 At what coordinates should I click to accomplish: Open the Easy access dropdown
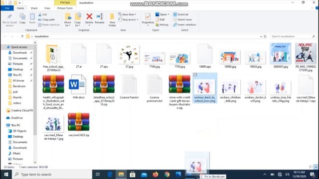click(x=128, y=20)
